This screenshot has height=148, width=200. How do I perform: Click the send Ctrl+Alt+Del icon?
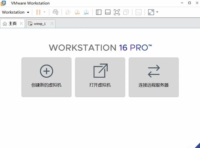[x=56, y=12]
